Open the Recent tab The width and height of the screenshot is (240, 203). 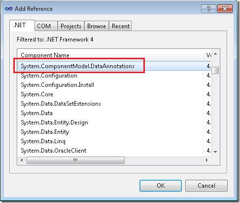click(120, 26)
